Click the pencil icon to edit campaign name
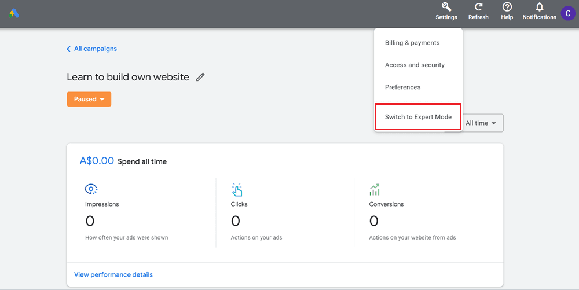The height and width of the screenshot is (290, 579). point(200,77)
